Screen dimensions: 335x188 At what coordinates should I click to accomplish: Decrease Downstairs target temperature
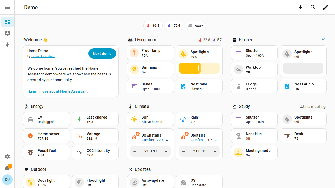[135, 151]
